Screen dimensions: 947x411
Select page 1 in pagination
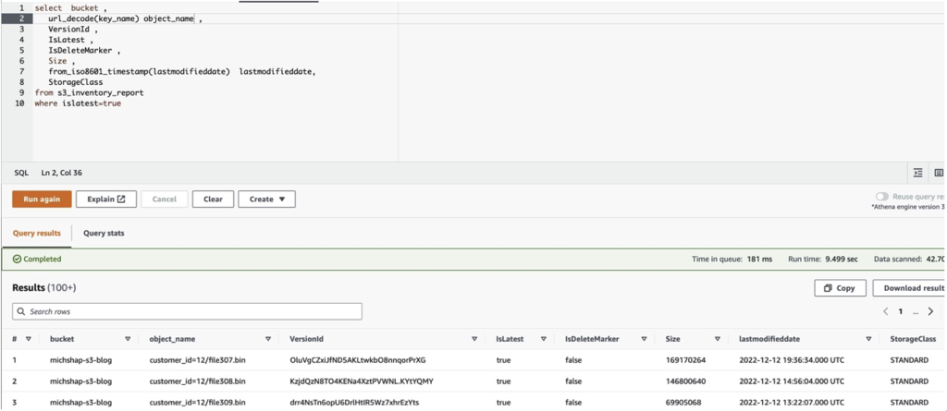(900, 311)
